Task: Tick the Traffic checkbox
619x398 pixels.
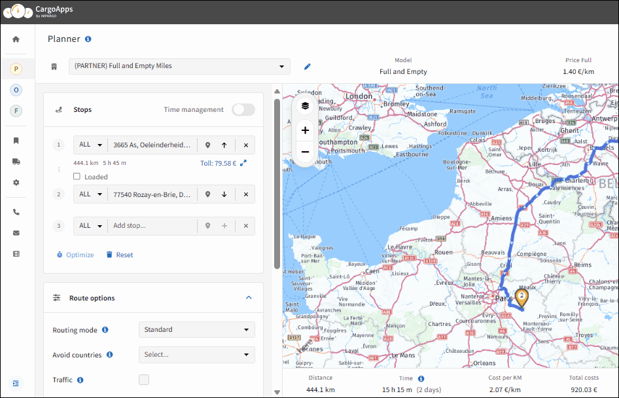Action: [144, 380]
